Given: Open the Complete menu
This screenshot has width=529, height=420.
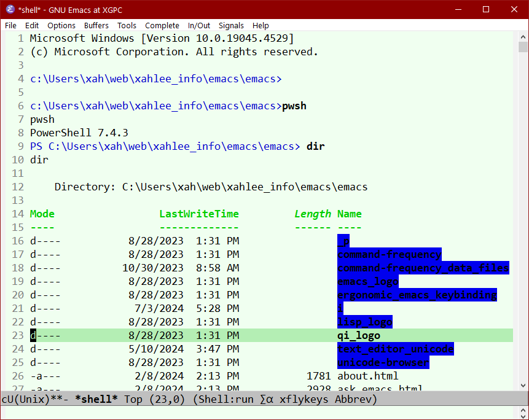Looking at the screenshot, I should click(x=162, y=25).
